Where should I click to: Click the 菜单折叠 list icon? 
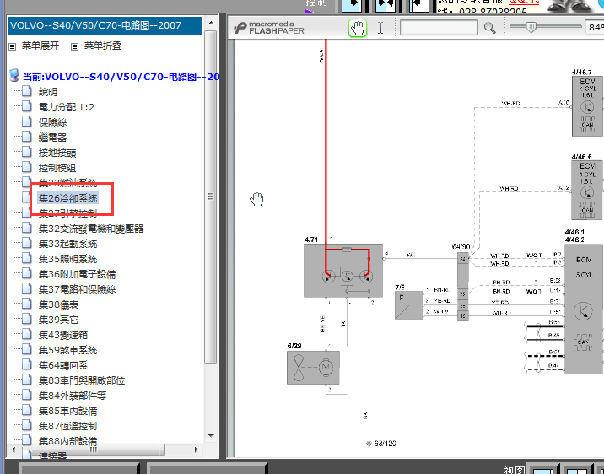75,46
